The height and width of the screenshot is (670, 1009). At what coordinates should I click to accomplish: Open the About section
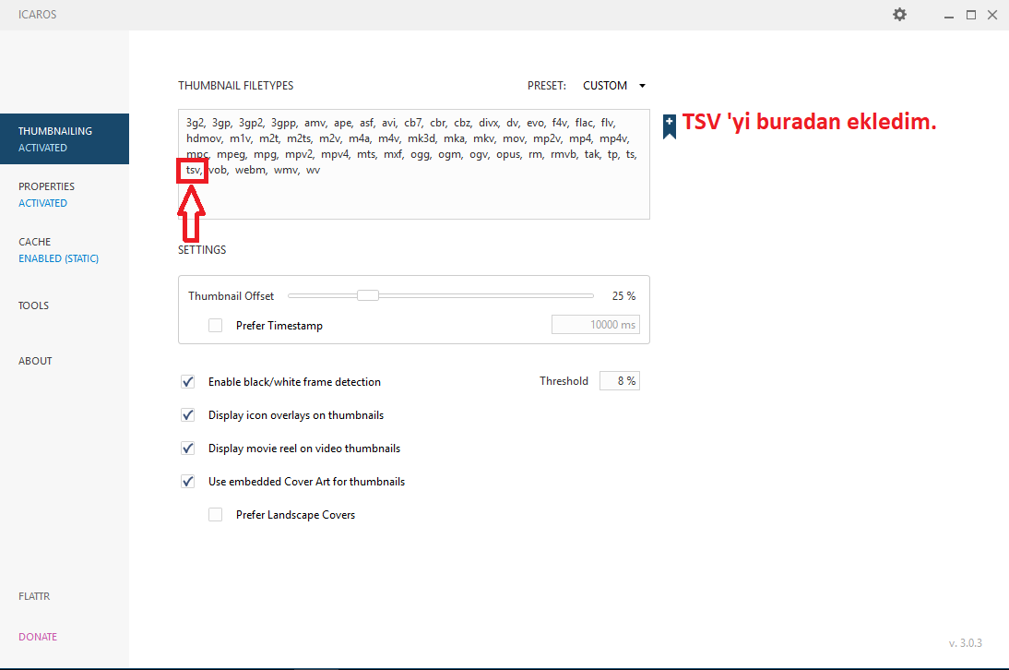tap(35, 361)
